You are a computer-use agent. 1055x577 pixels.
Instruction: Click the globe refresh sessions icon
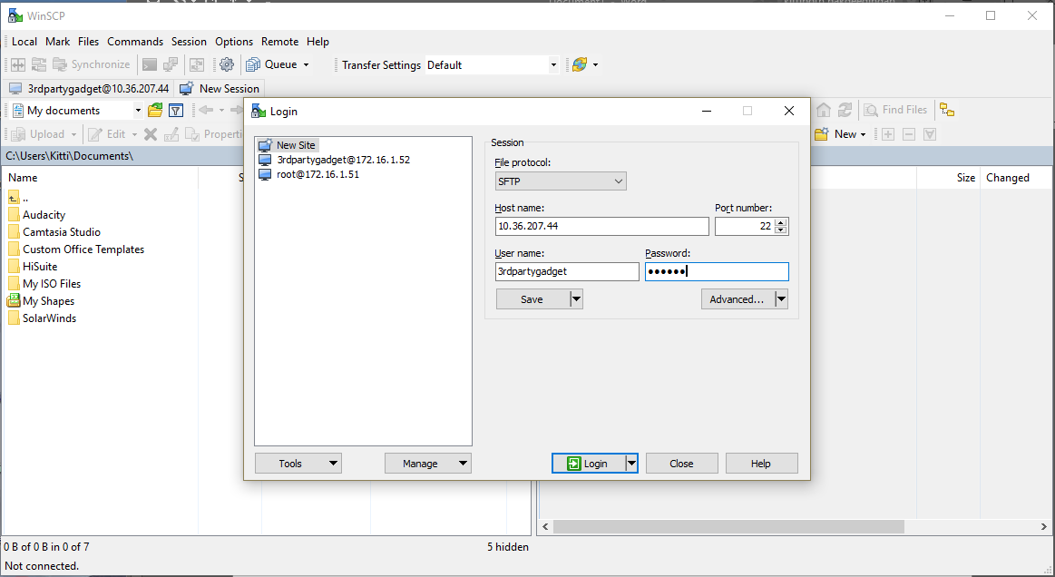[580, 64]
